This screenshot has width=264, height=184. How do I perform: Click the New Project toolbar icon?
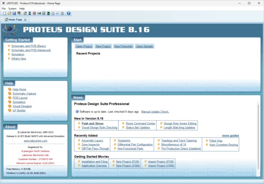(5, 13)
